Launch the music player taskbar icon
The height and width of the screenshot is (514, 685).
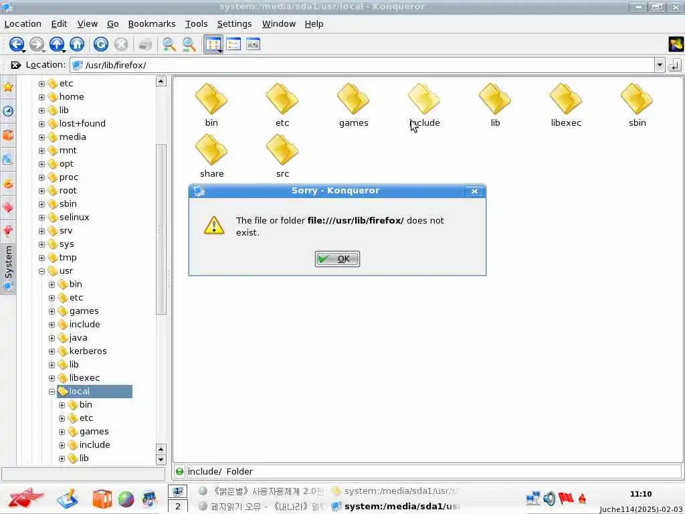149,499
